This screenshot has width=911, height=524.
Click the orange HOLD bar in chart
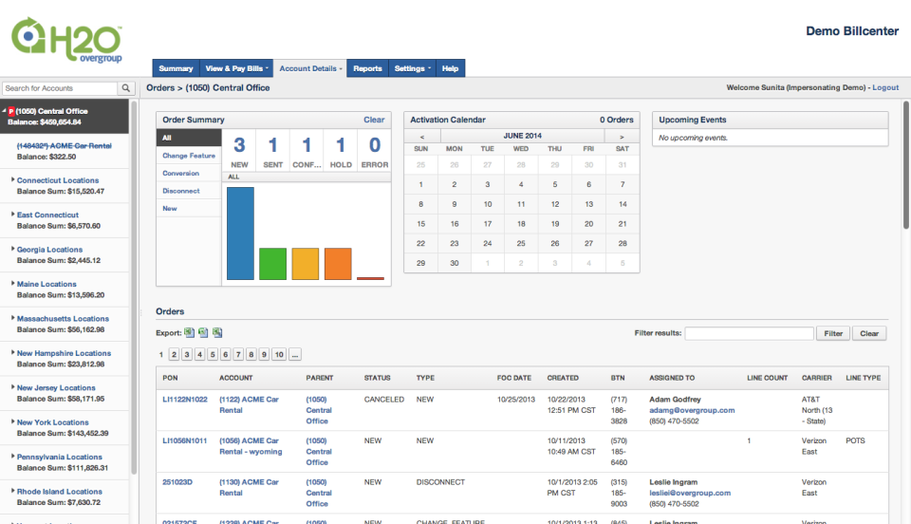338,264
